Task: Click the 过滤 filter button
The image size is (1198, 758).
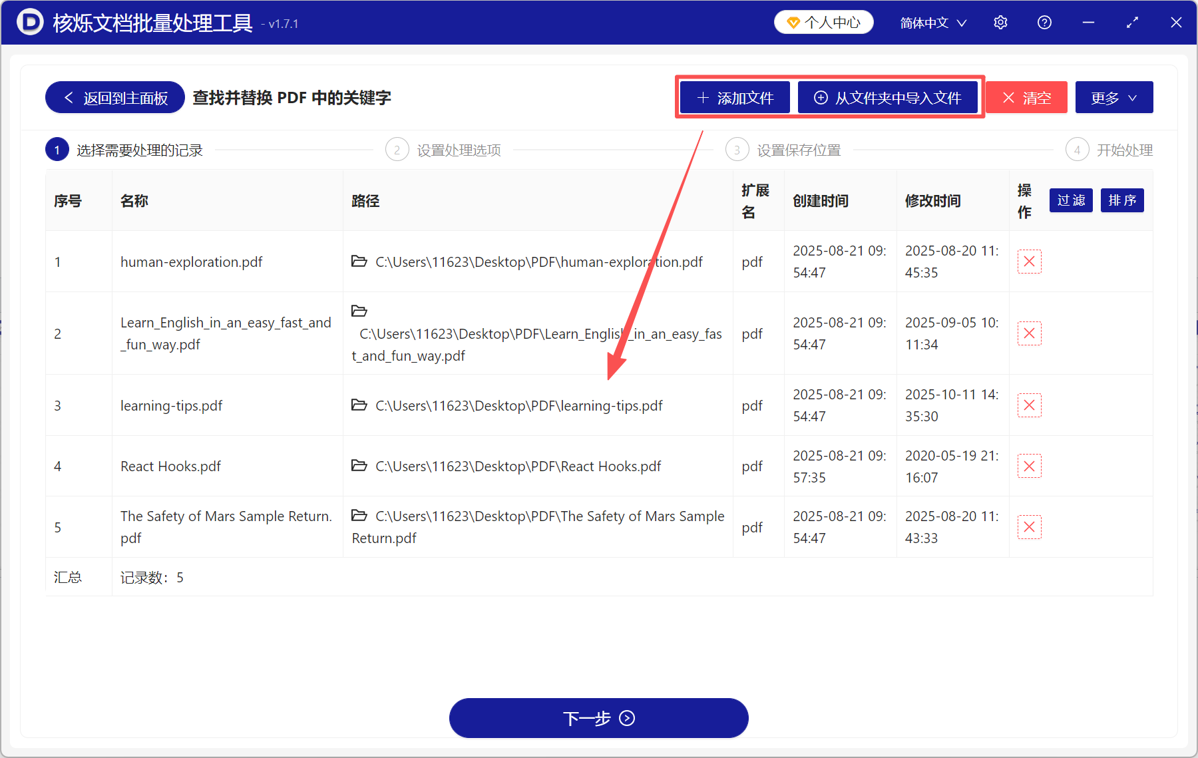Action: (x=1070, y=200)
